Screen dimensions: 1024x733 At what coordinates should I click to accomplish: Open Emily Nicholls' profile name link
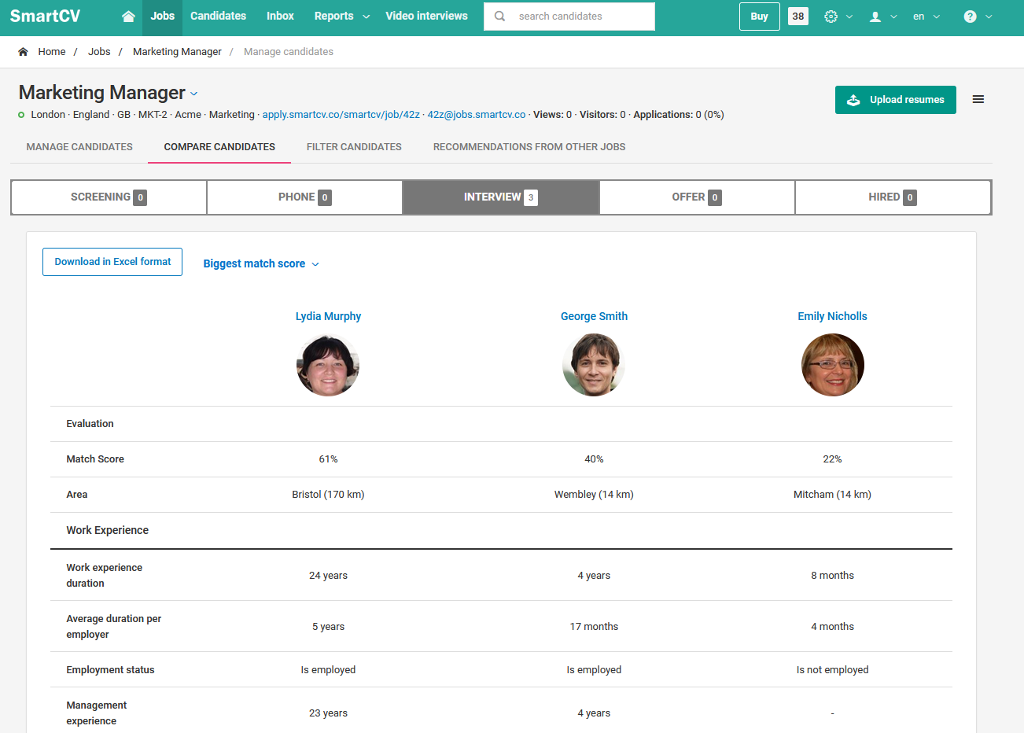pyautogui.click(x=832, y=316)
